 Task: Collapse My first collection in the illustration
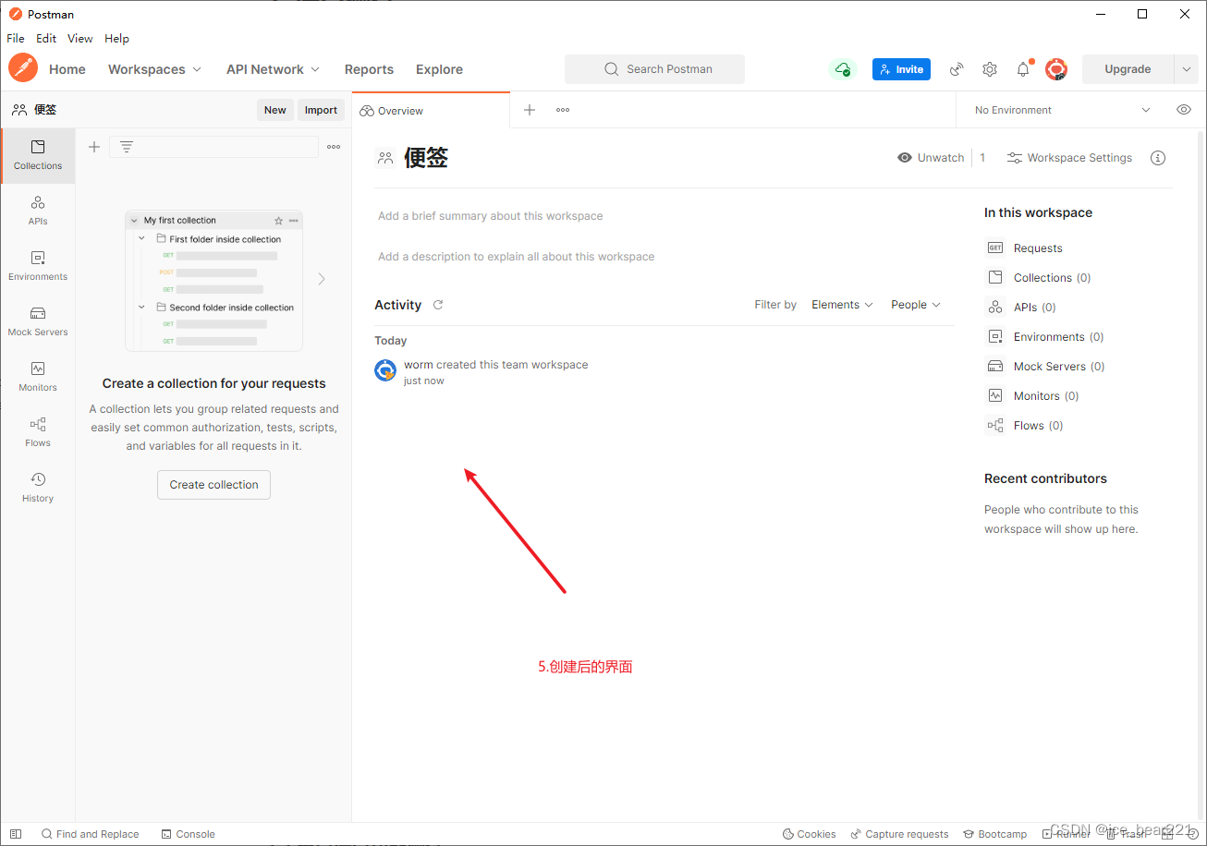[135, 221]
